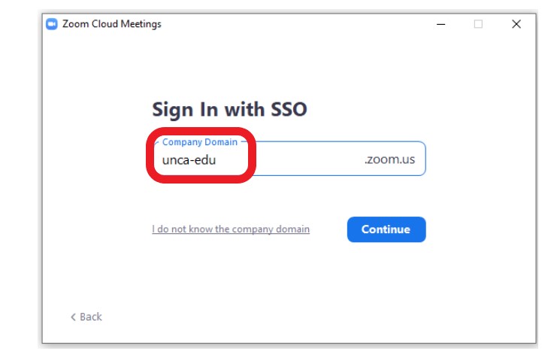The image size is (557, 358).
Task: Click the ".zoom.us" domain suffix
Action: [389, 159]
